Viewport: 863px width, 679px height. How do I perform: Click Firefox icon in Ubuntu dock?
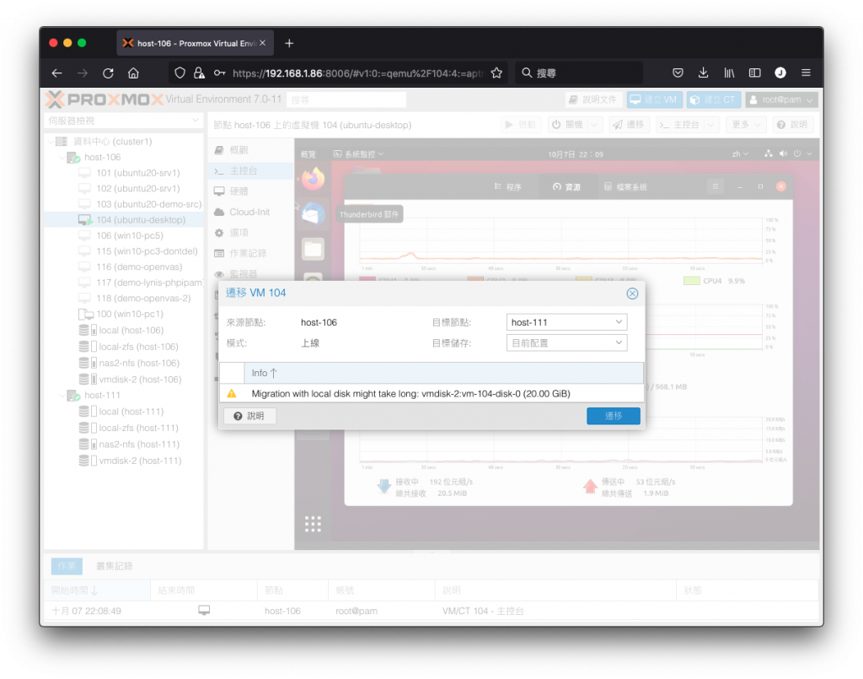pos(314,179)
